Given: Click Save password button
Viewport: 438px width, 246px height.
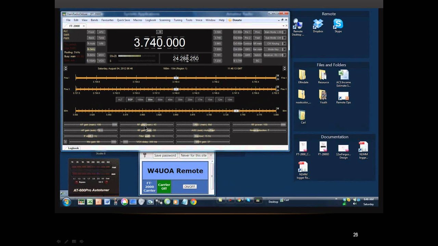Looking at the screenshot, I should 165,155.
